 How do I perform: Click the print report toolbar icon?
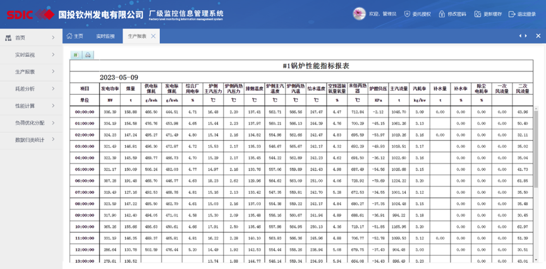88,55
